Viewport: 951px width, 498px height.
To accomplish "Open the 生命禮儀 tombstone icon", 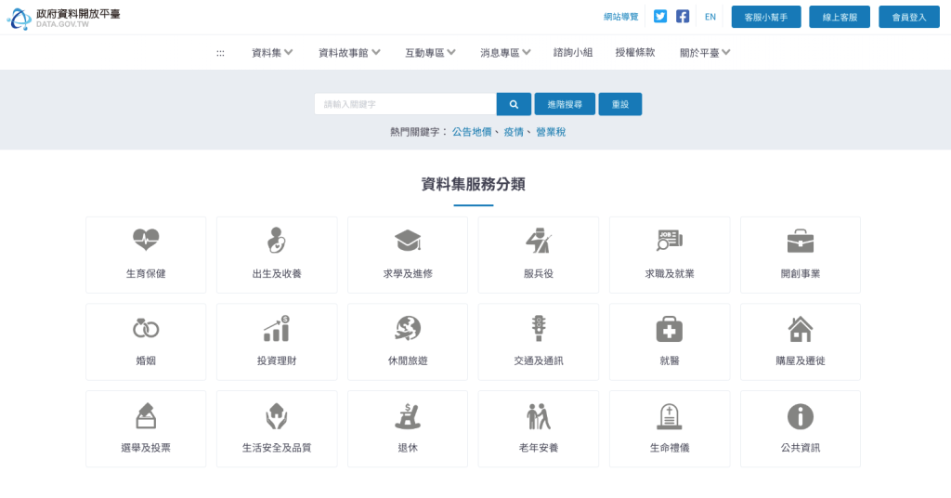I will click(x=669, y=417).
